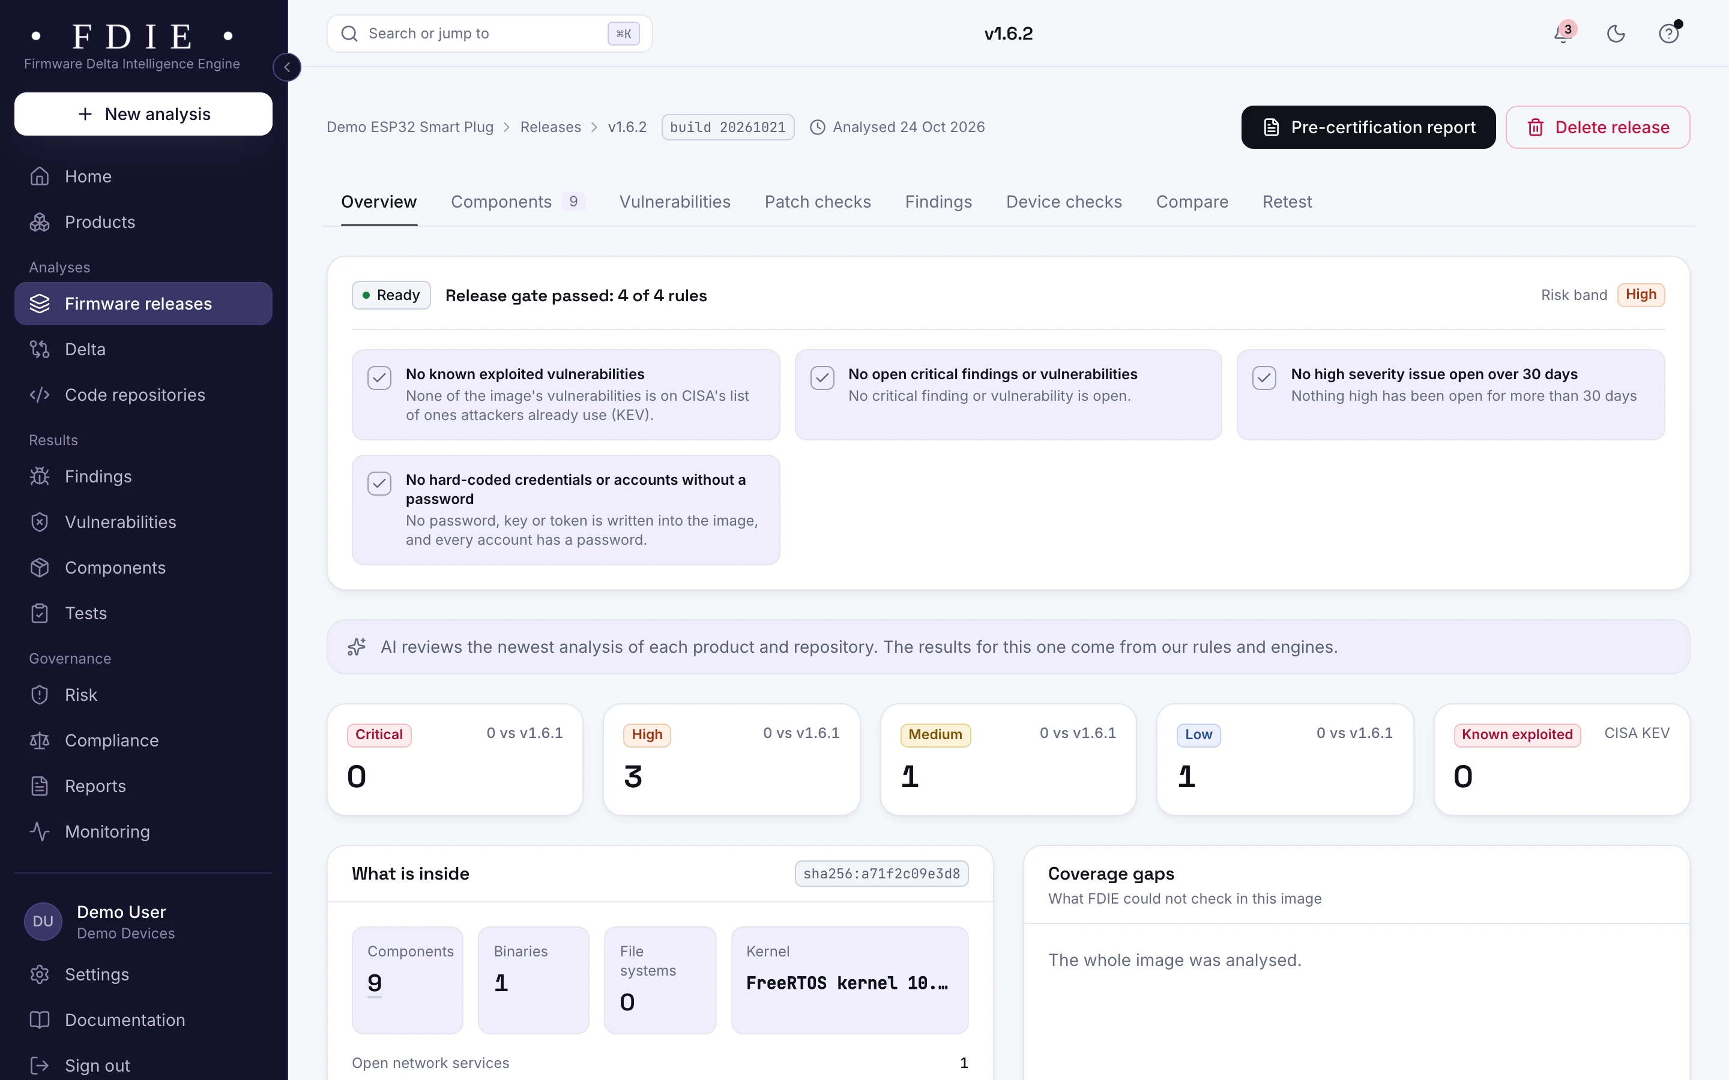The width and height of the screenshot is (1729, 1080).
Task: Open Vulnerabilities in the sidebar
Action: [x=143, y=522]
